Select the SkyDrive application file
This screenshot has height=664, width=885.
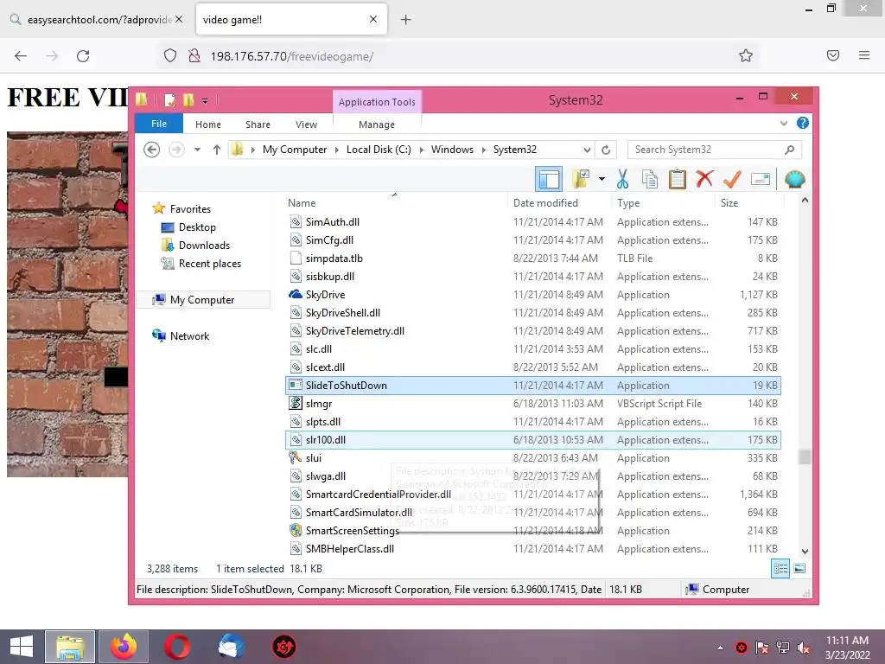(533, 295)
